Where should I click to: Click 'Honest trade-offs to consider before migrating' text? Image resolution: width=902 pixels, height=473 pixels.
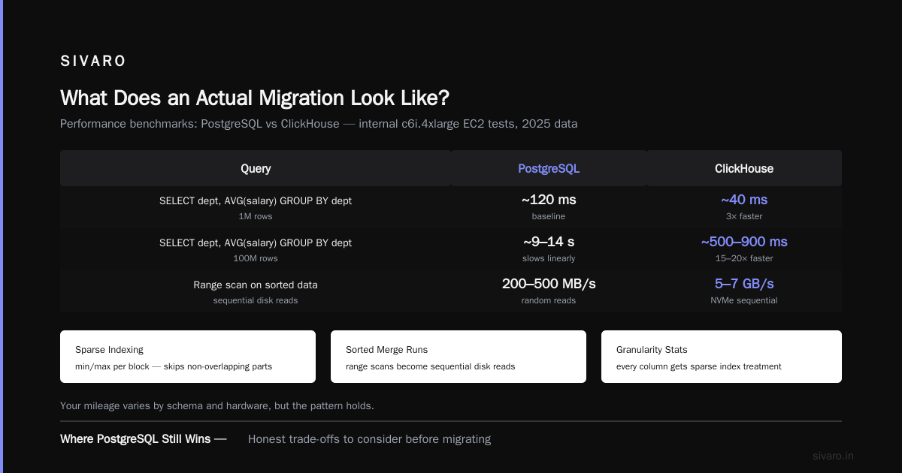tap(369, 439)
